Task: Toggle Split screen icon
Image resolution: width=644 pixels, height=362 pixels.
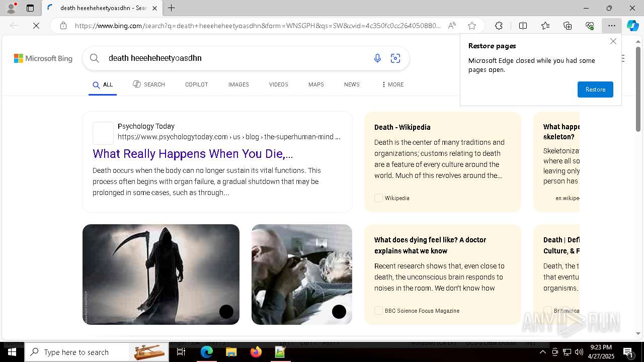Action: [523, 26]
